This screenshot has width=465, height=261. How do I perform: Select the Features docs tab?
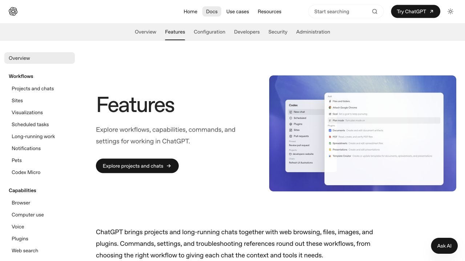(x=175, y=32)
